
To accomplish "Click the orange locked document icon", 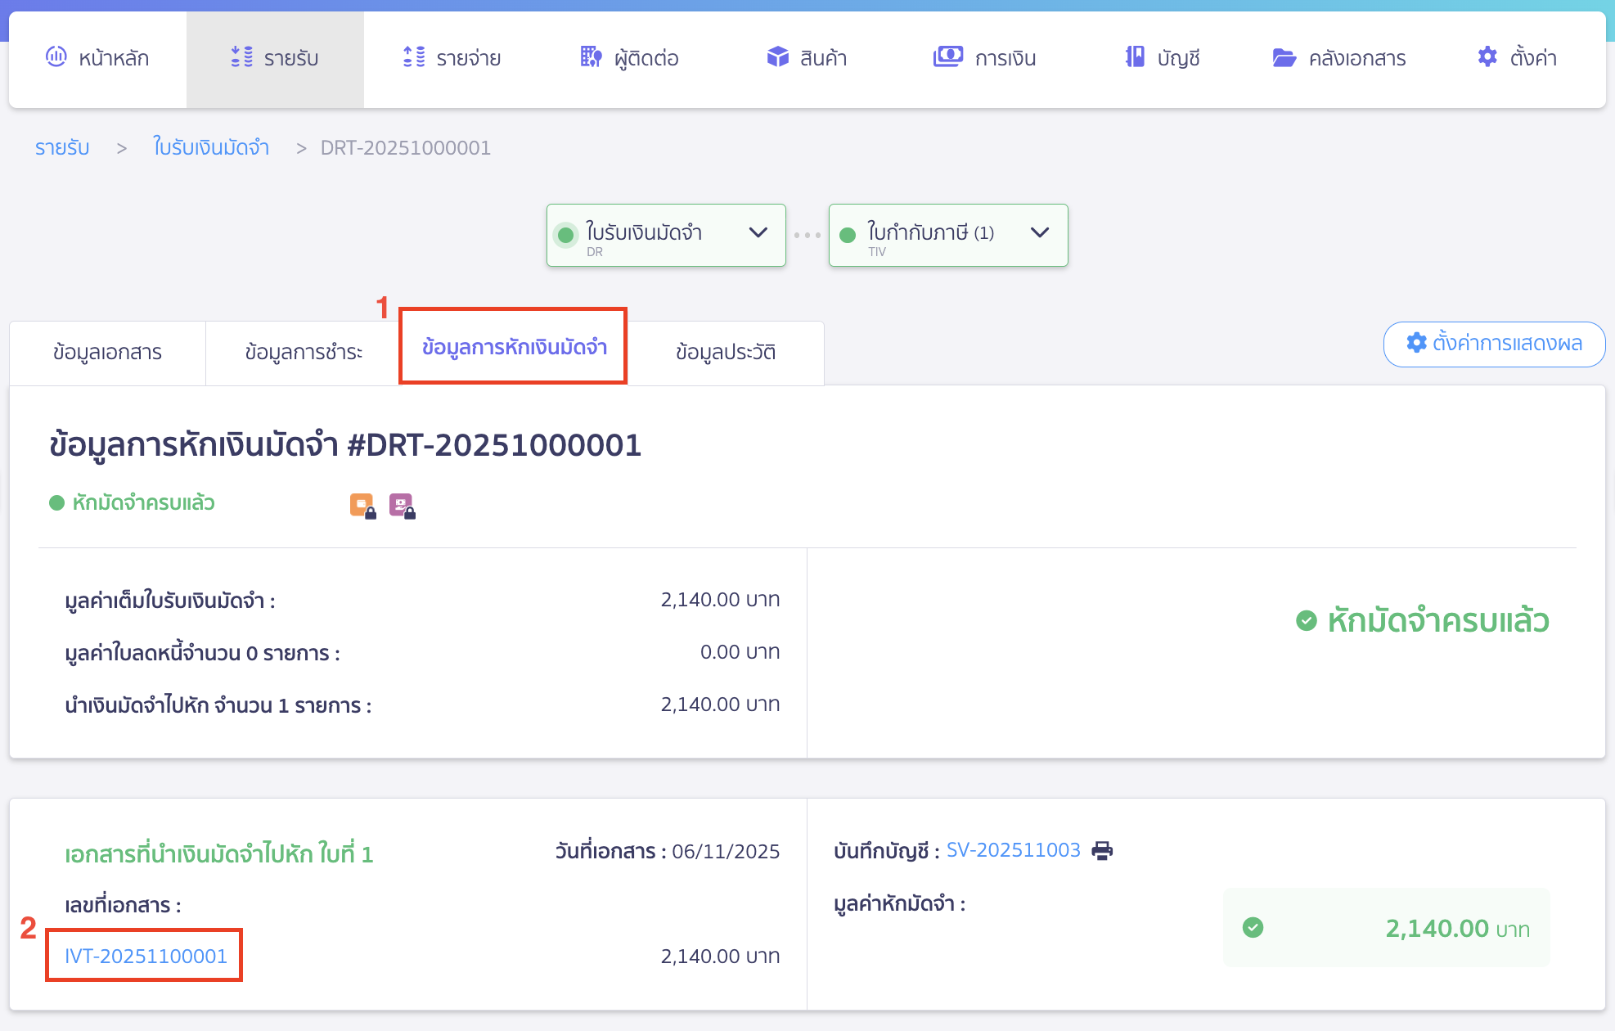I will (362, 506).
